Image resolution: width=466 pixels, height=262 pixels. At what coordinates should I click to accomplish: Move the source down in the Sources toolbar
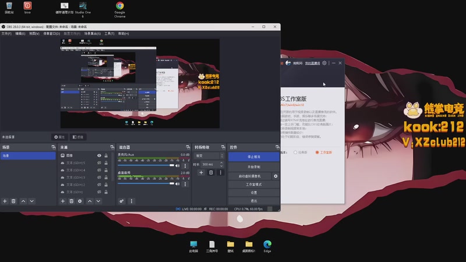[x=98, y=201]
